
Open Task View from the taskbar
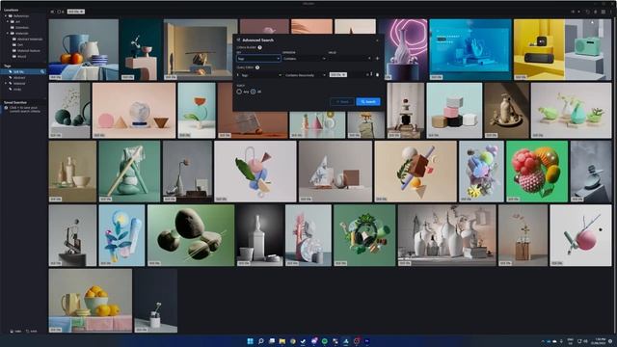[272, 341]
